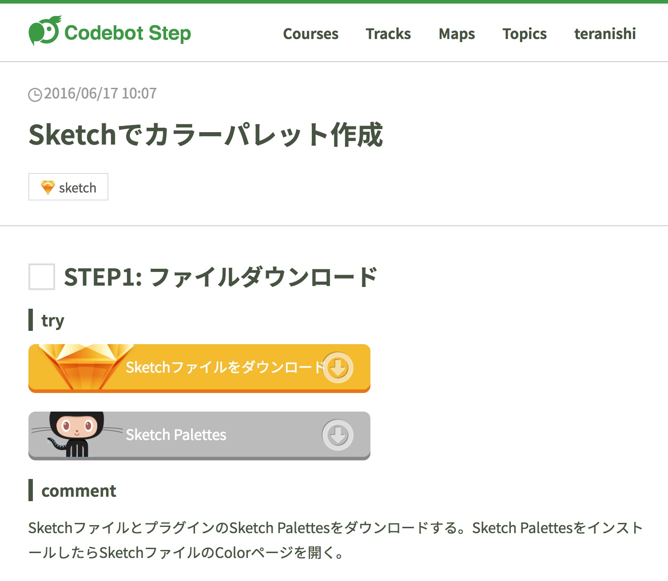Open the teranishi user menu
The width and height of the screenshot is (668, 581).
[x=605, y=34]
